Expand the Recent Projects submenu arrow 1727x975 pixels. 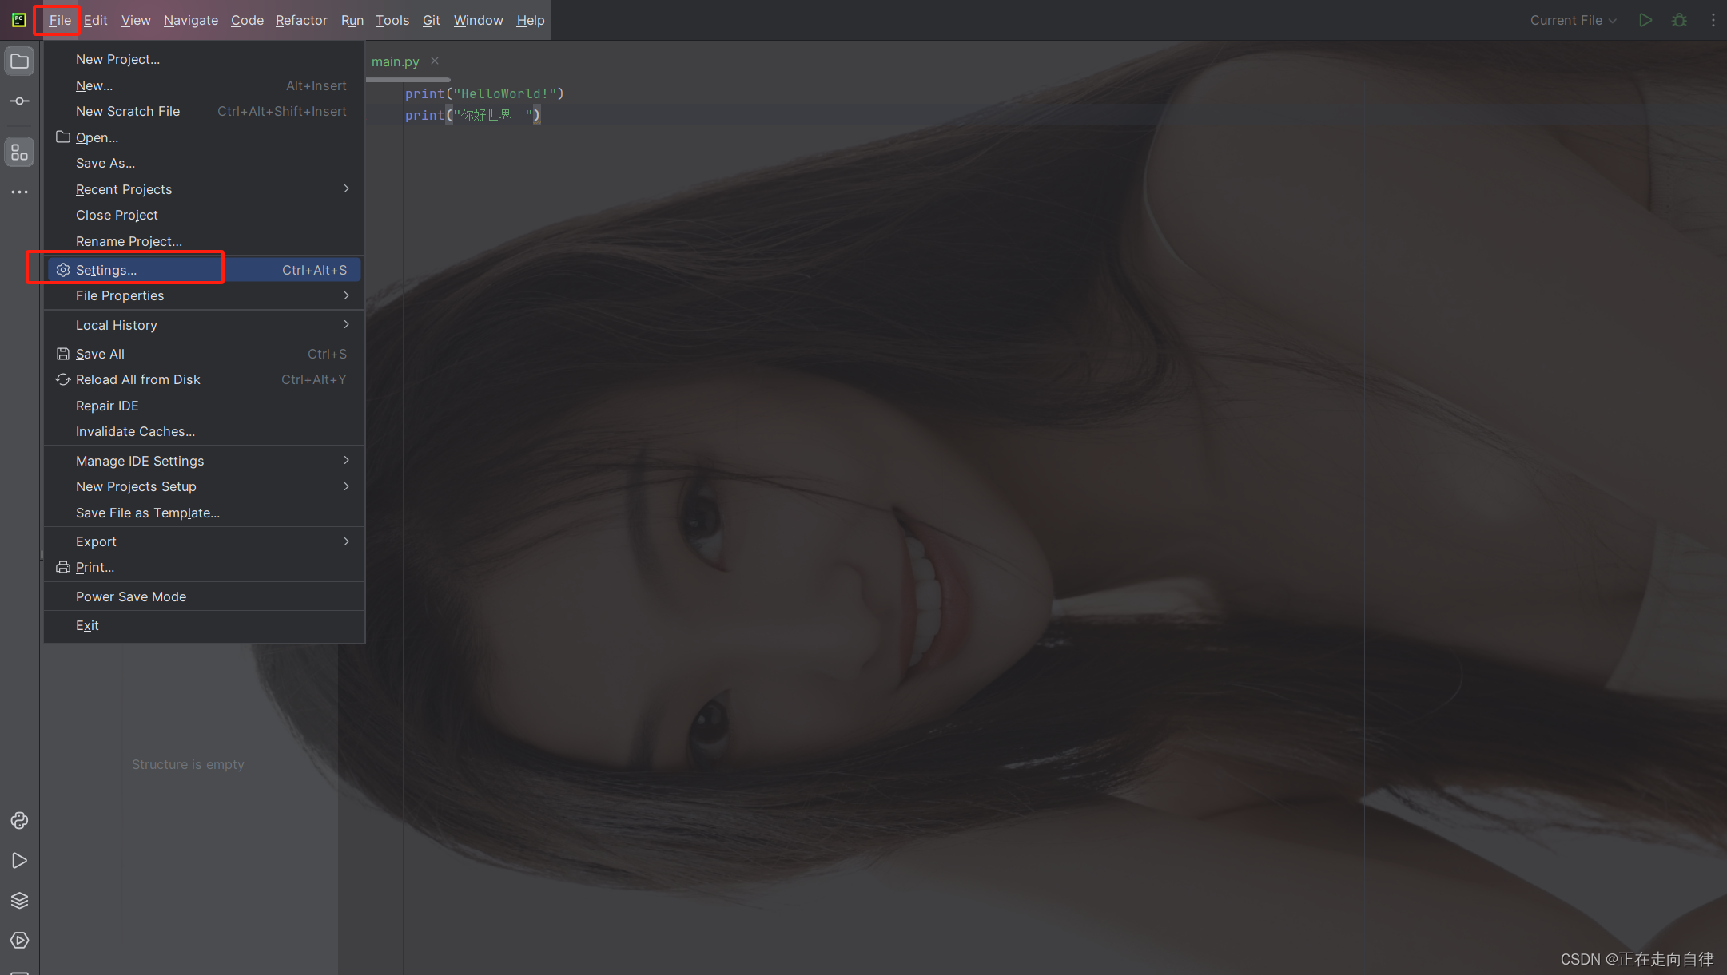point(347,188)
